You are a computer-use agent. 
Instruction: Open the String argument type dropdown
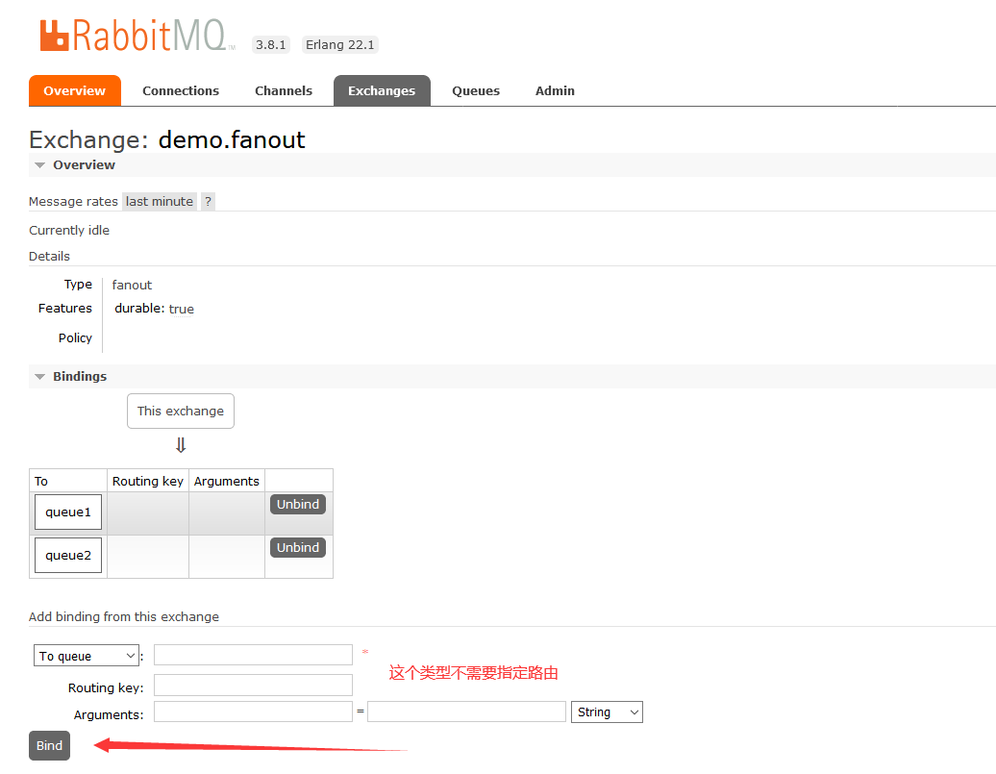click(x=607, y=712)
